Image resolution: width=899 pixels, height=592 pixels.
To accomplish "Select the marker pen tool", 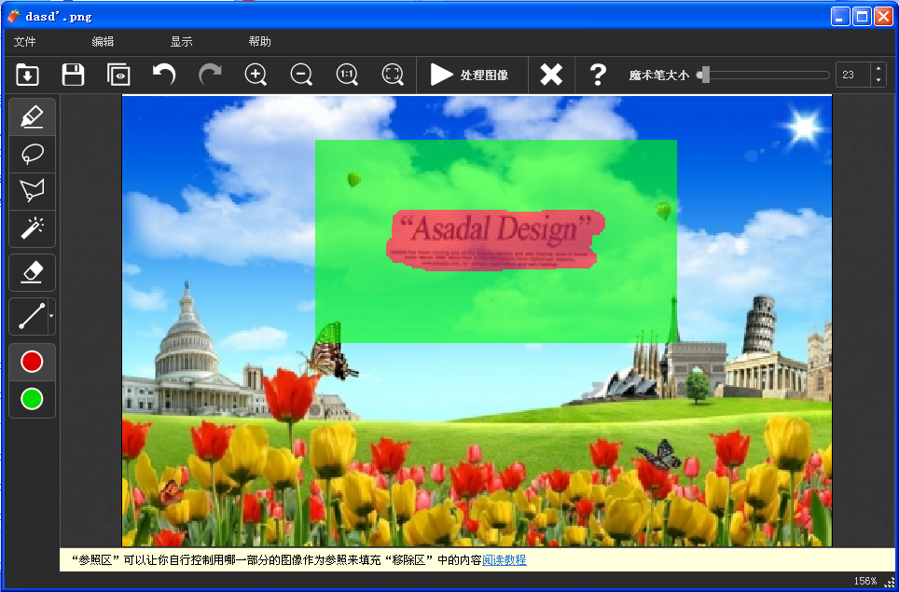I will [32, 117].
